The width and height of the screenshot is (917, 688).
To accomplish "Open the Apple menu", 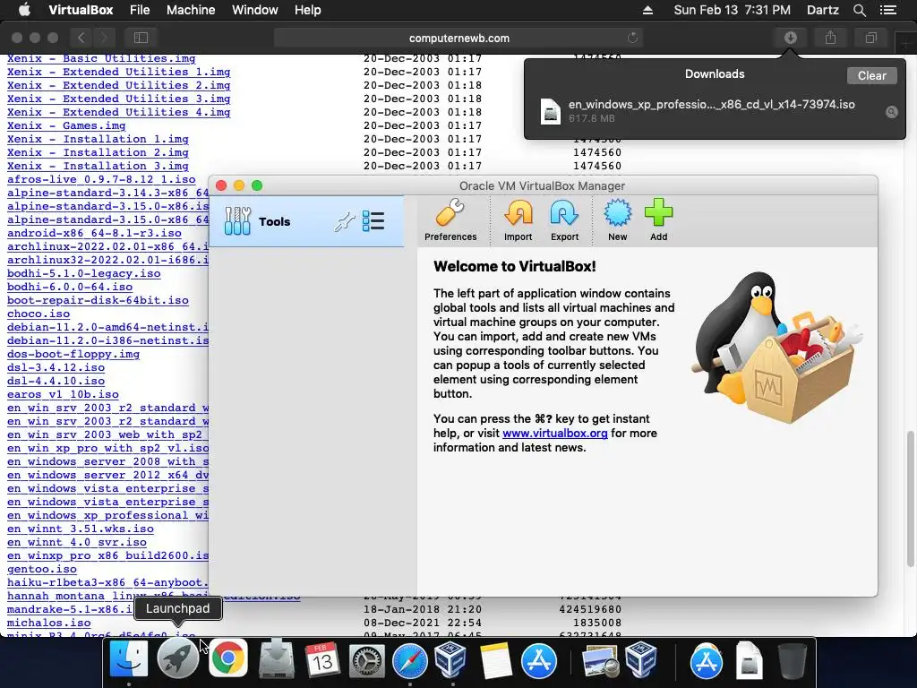I will pyautogui.click(x=24, y=10).
